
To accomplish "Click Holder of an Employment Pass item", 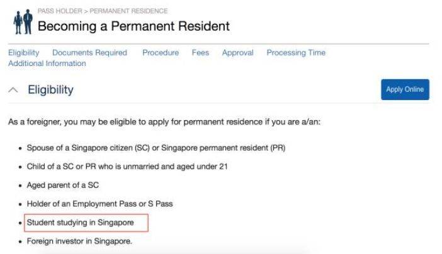I will [x=99, y=204].
